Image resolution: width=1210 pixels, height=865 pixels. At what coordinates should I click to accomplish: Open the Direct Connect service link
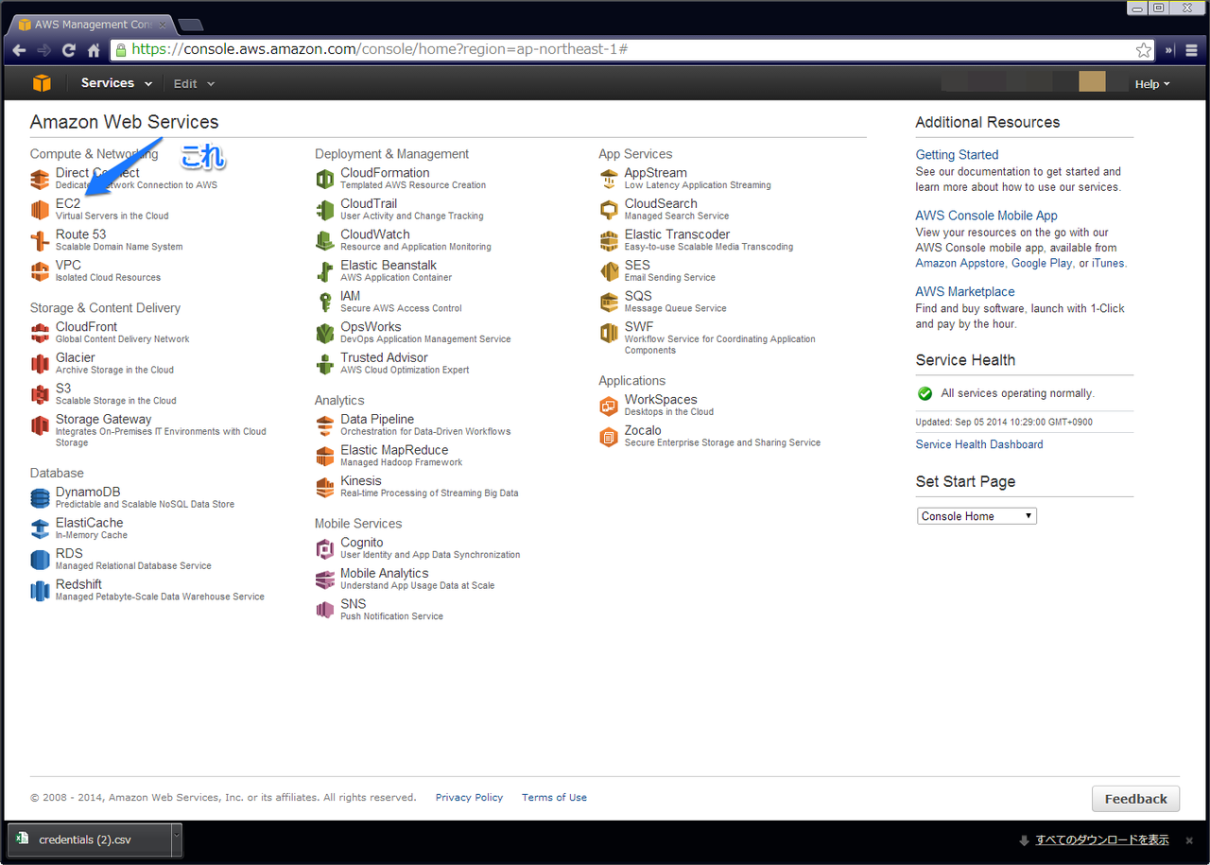pos(97,173)
